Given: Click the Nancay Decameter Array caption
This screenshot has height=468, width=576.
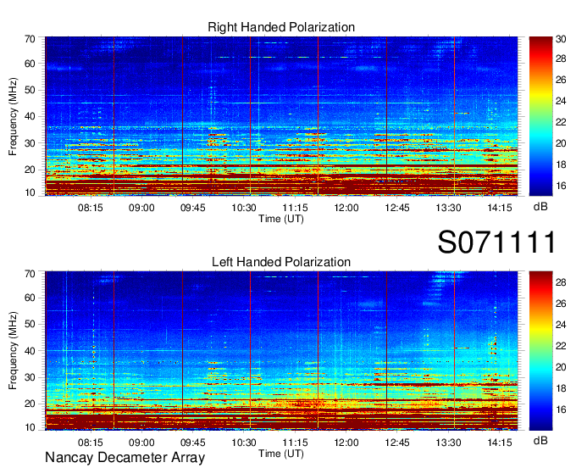Looking at the screenshot, I should pos(125,457).
